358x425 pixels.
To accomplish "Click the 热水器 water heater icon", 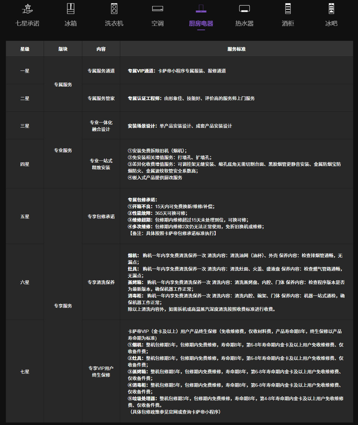I will click(x=244, y=9).
